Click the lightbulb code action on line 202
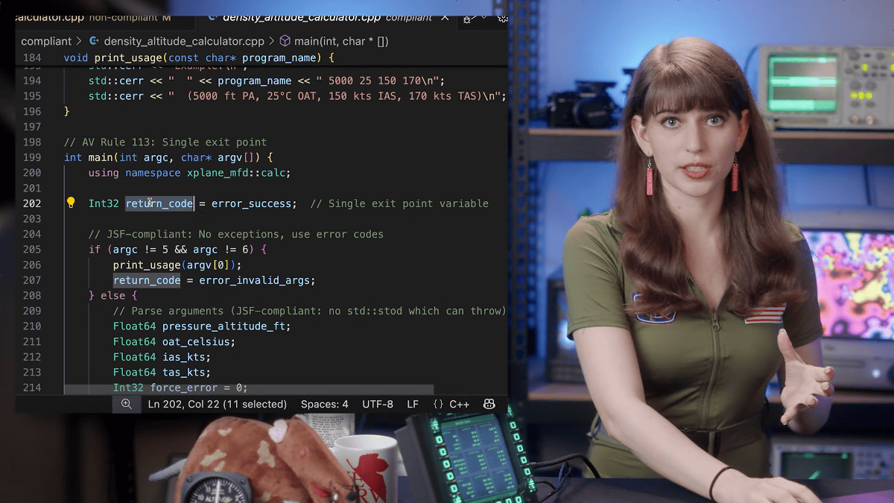 click(x=71, y=203)
